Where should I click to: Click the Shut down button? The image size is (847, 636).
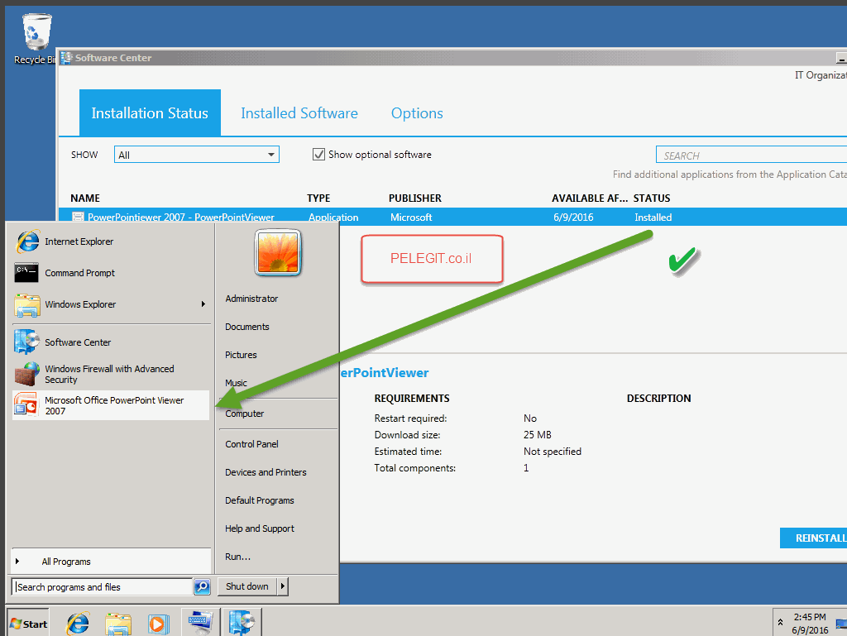click(x=247, y=586)
